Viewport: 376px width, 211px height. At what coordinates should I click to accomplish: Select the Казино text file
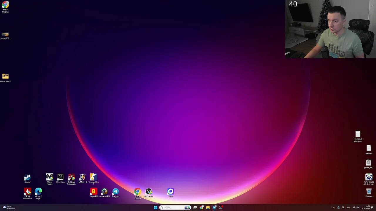pyautogui.click(x=369, y=150)
